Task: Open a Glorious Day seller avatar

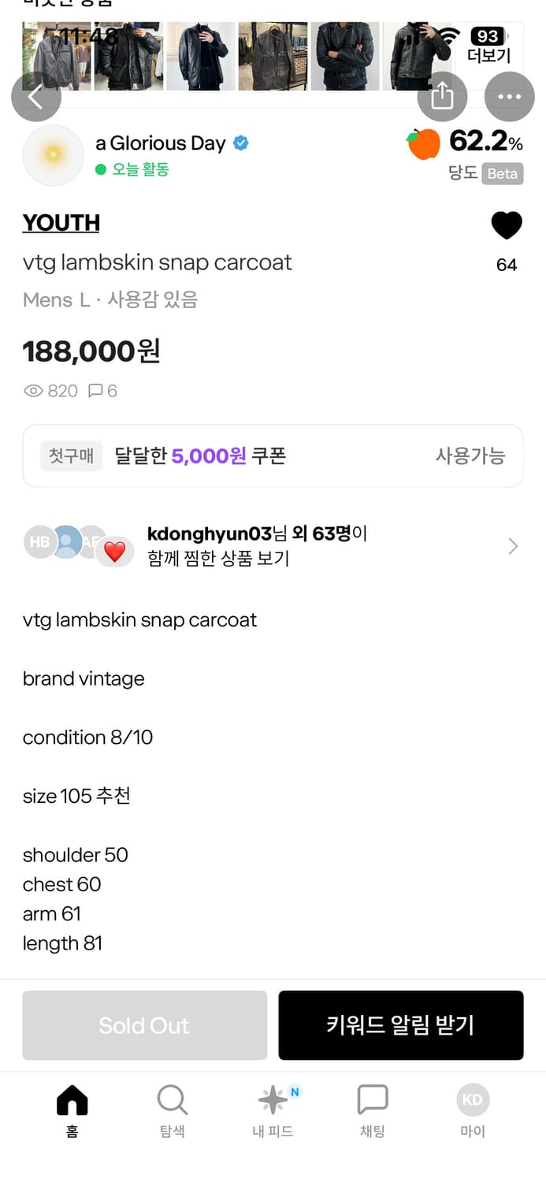Action: (53, 155)
